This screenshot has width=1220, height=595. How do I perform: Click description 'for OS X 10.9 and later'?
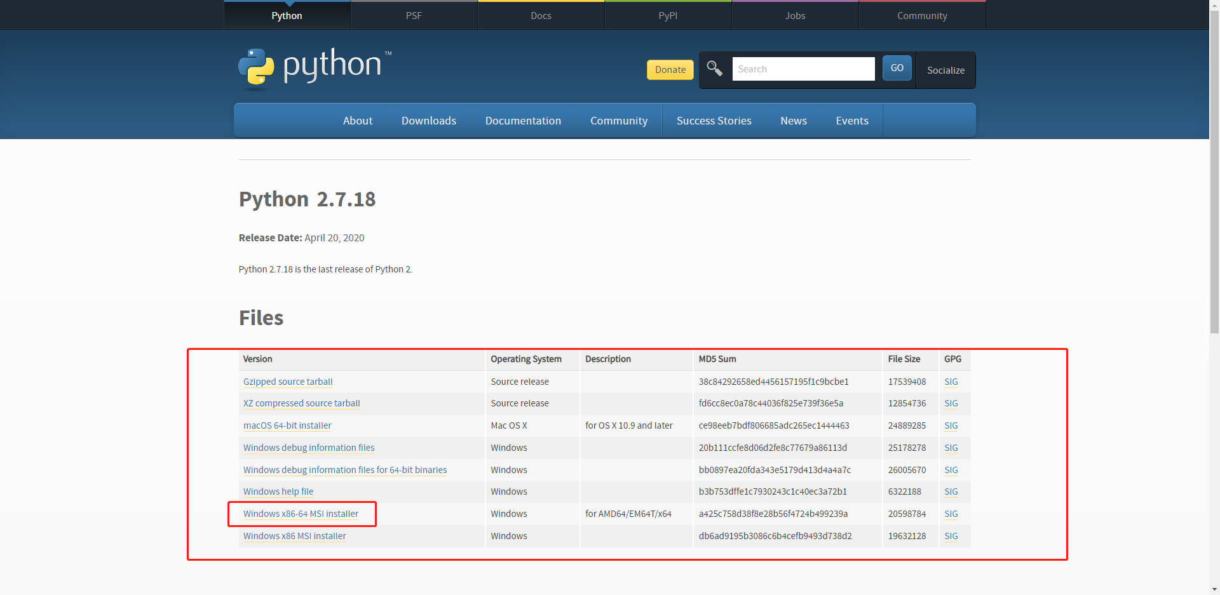[629, 425]
